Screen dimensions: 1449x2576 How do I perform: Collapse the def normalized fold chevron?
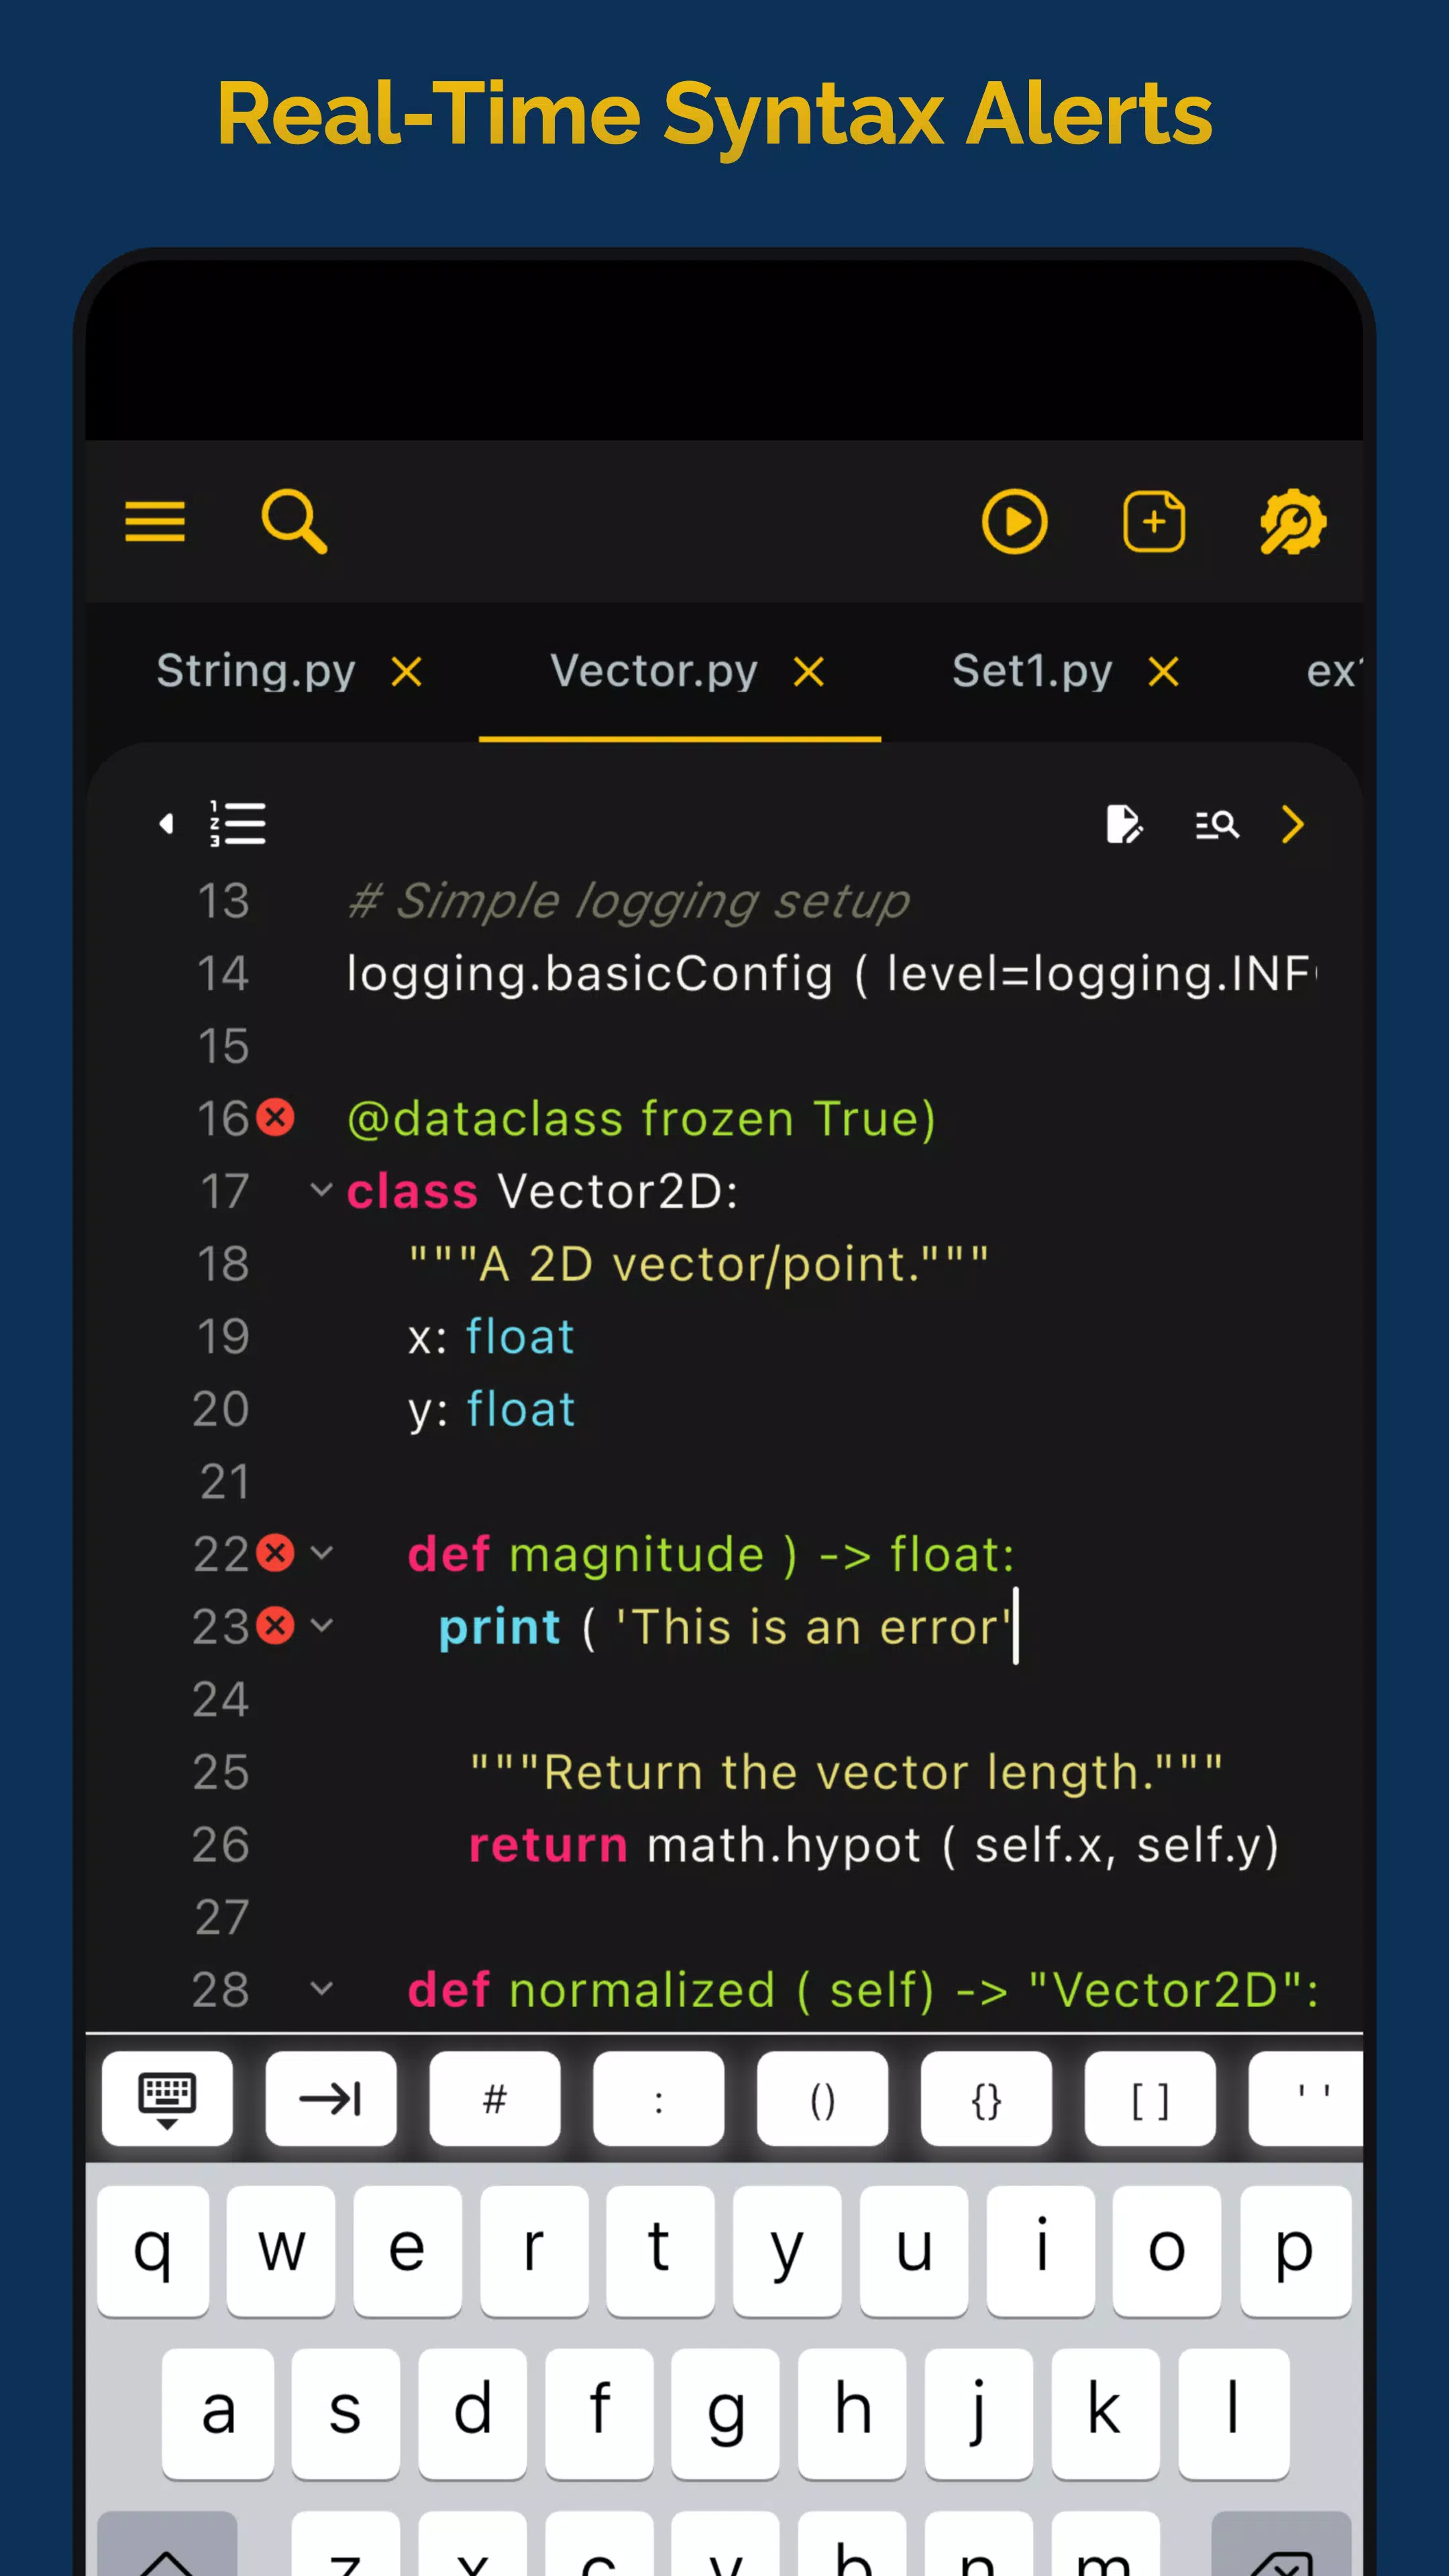[321, 1988]
